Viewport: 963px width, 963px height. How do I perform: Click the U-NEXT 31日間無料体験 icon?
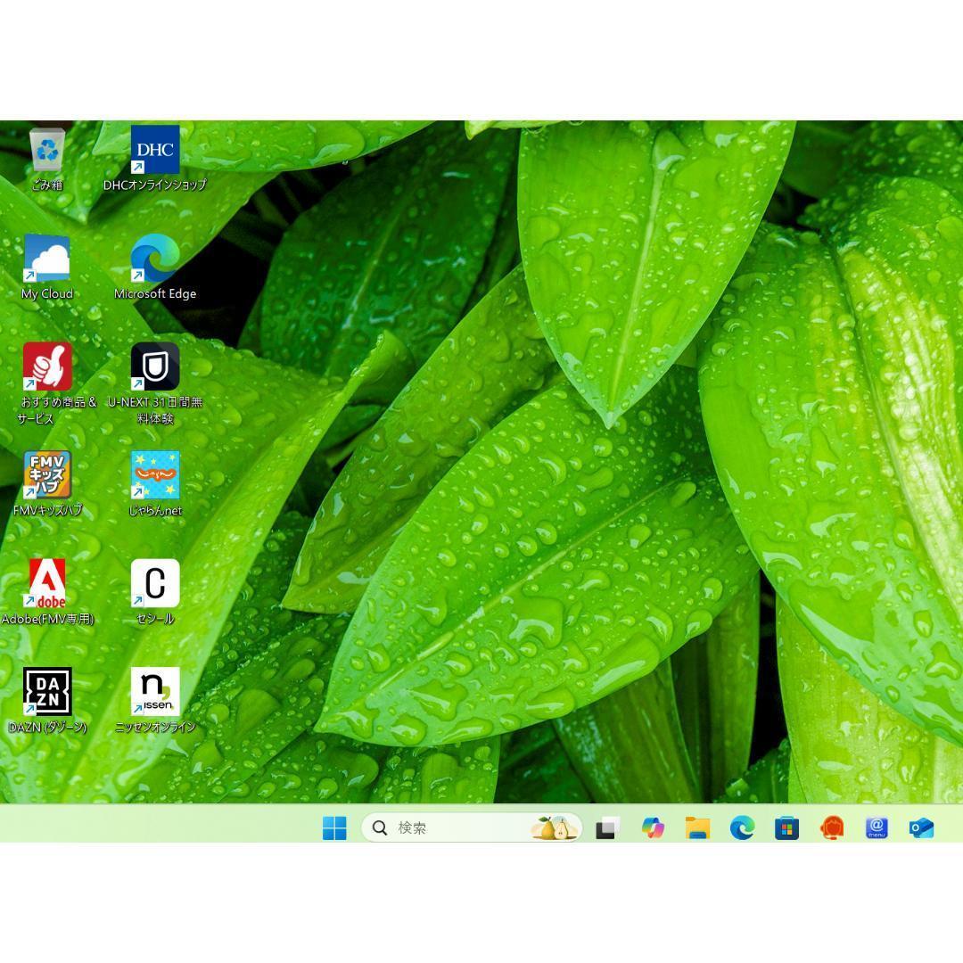[x=155, y=366]
